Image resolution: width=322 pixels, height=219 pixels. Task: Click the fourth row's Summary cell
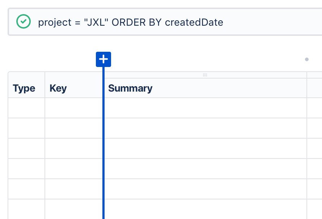[x=206, y=169]
